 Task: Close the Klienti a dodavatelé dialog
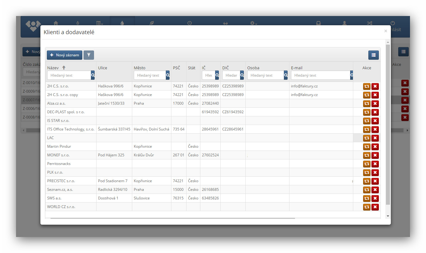(385, 31)
